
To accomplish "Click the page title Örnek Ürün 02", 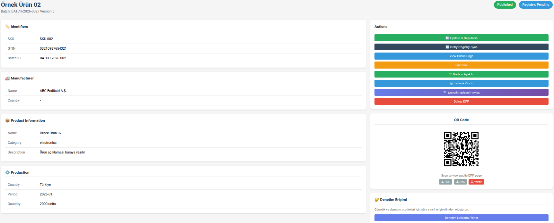I will [x=21, y=4].
